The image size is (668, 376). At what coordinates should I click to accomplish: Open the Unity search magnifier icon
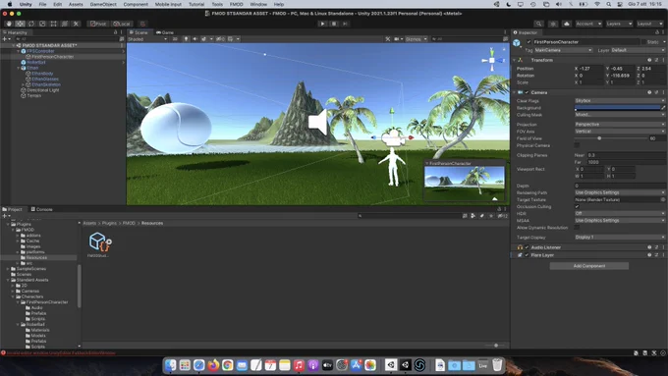(539, 24)
